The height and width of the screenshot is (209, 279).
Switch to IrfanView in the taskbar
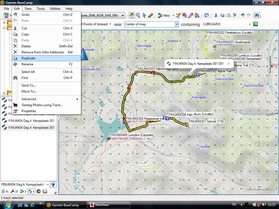108,205
